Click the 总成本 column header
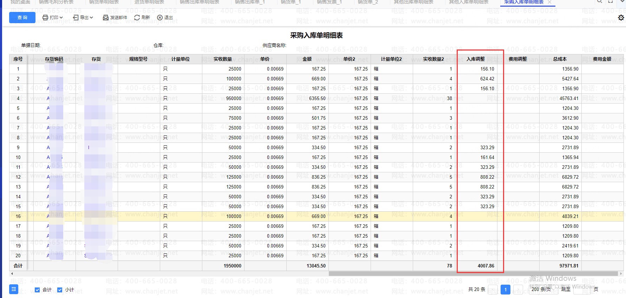 pos(560,59)
